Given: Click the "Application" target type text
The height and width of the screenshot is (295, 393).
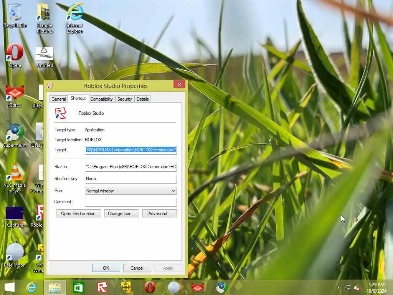Looking at the screenshot, I should click(94, 130).
